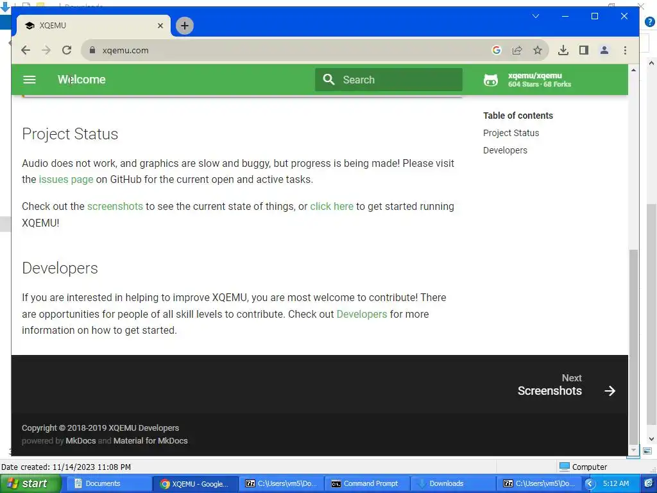The height and width of the screenshot is (493, 657).
Task: Jump to Project Status in table of contents
Action: [511, 133]
